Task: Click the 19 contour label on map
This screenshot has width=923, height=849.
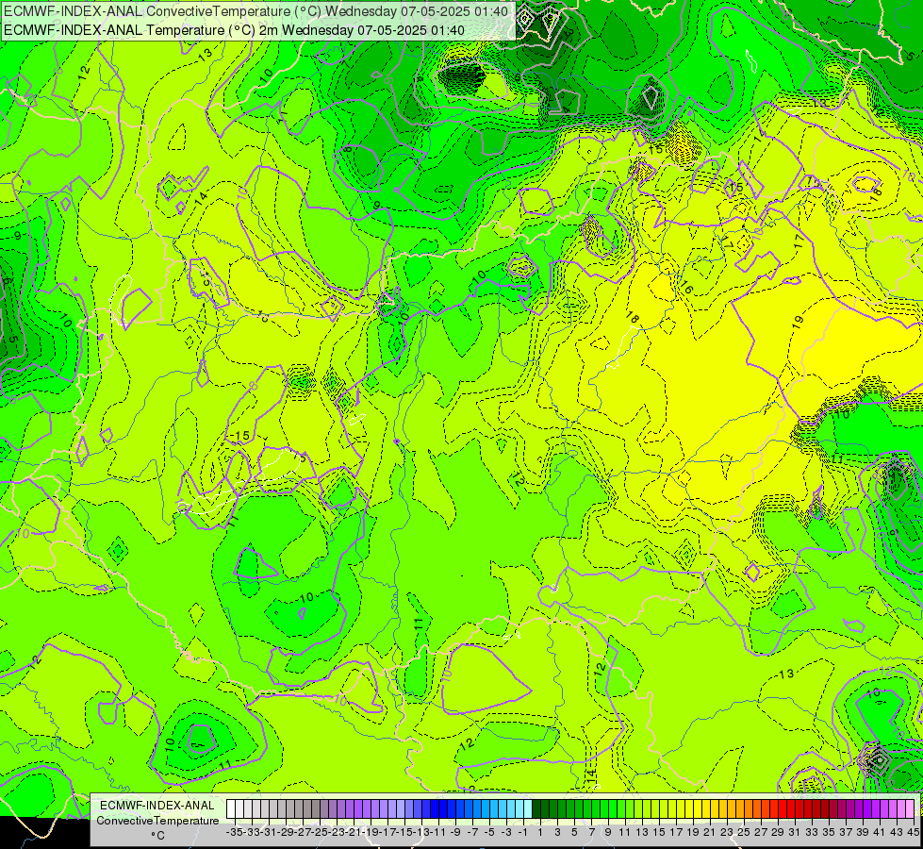Action: coord(799,322)
